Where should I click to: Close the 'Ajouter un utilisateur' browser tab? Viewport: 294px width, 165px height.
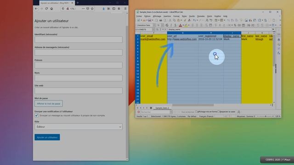[73, 3]
